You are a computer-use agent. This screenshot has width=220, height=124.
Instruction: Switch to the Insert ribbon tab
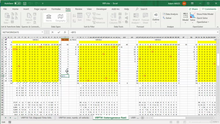click(x=26, y=9)
